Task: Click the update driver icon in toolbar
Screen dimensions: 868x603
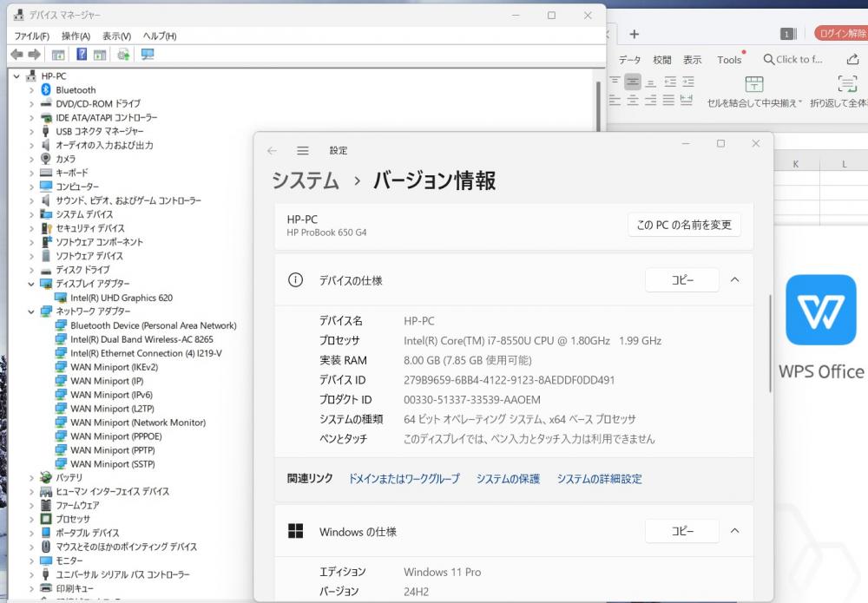Action: point(123,55)
